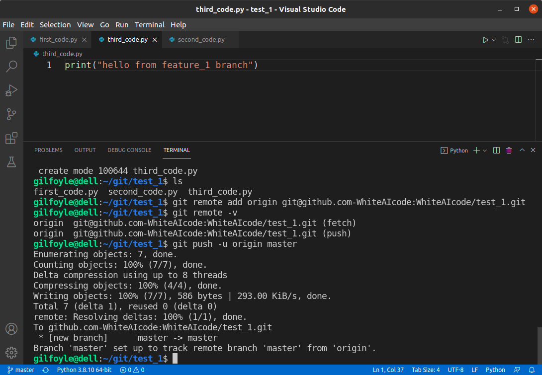Open the editor more actions menu

click(x=531, y=39)
